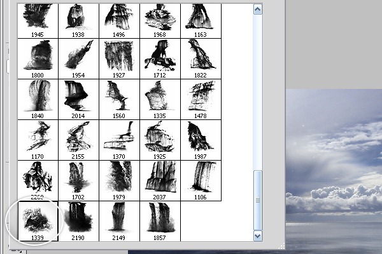This screenshot has width=382, height=254.
Task: Pick the 2149 waterfall brush
Action: (x=119, y=221)
